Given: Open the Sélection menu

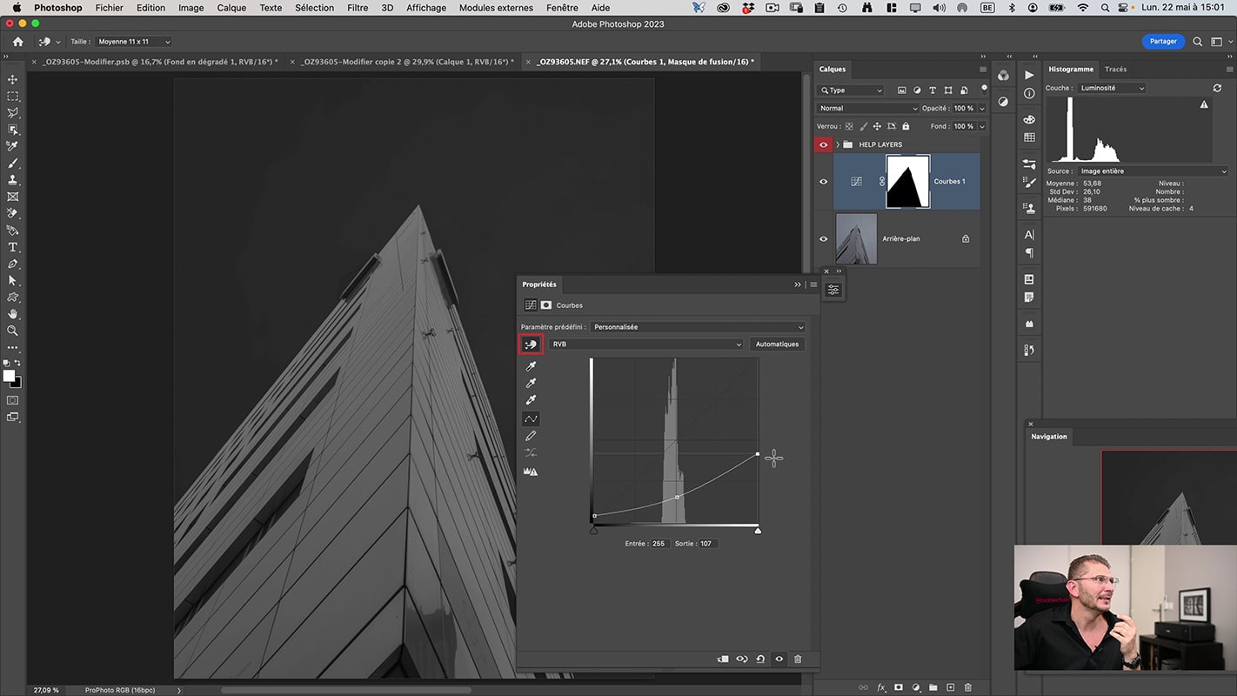Looking at the screenshot, I should point(314,8).
